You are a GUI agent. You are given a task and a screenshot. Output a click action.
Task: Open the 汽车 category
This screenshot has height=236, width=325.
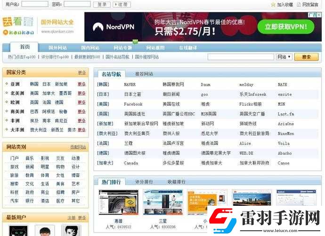click(x=14, y=201)
